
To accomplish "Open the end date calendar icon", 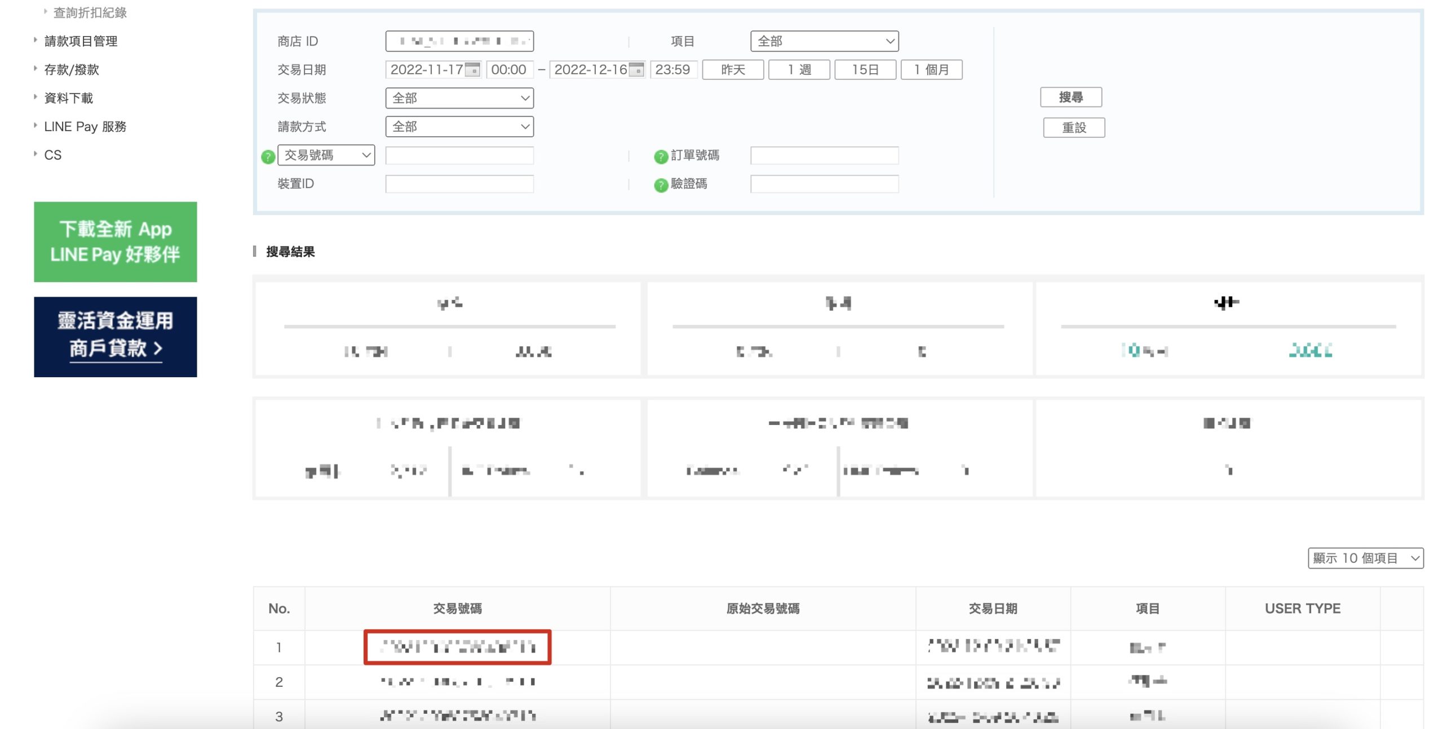I will coord(637,70).
